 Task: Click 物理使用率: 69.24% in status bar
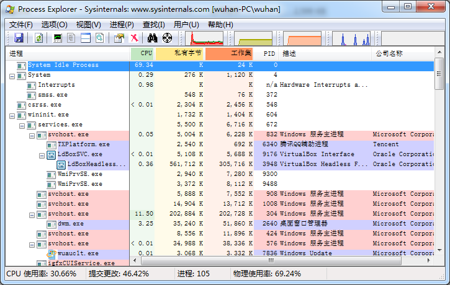coord(267,274)
